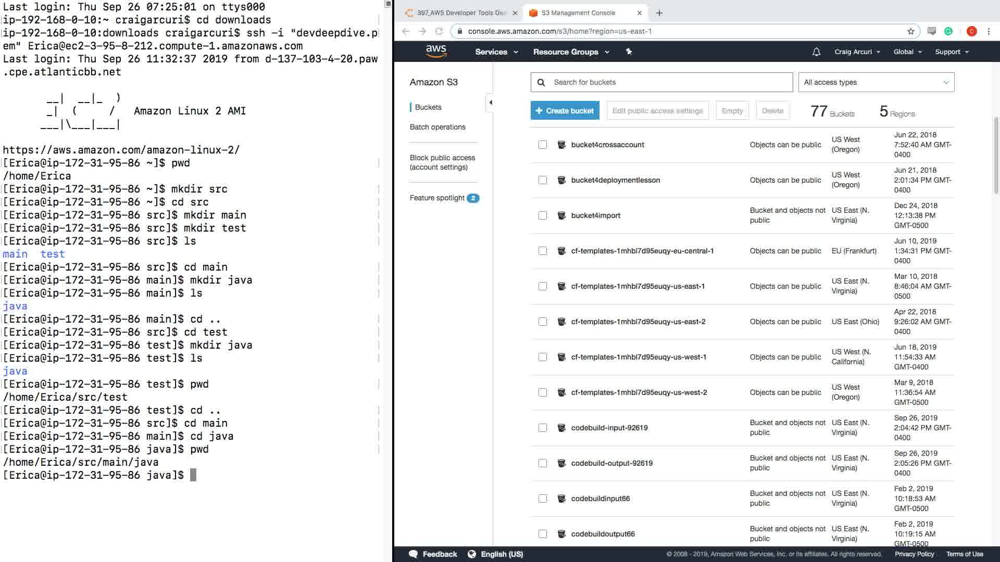This screenshot has height=562, width=1000.
Task: Open Batch operations in the sidebar
Action: pyautogui.click(x=438, y=127)
